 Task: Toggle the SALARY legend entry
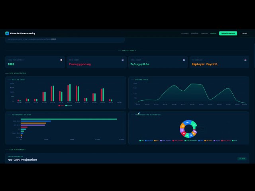click(x=217, y=140)
